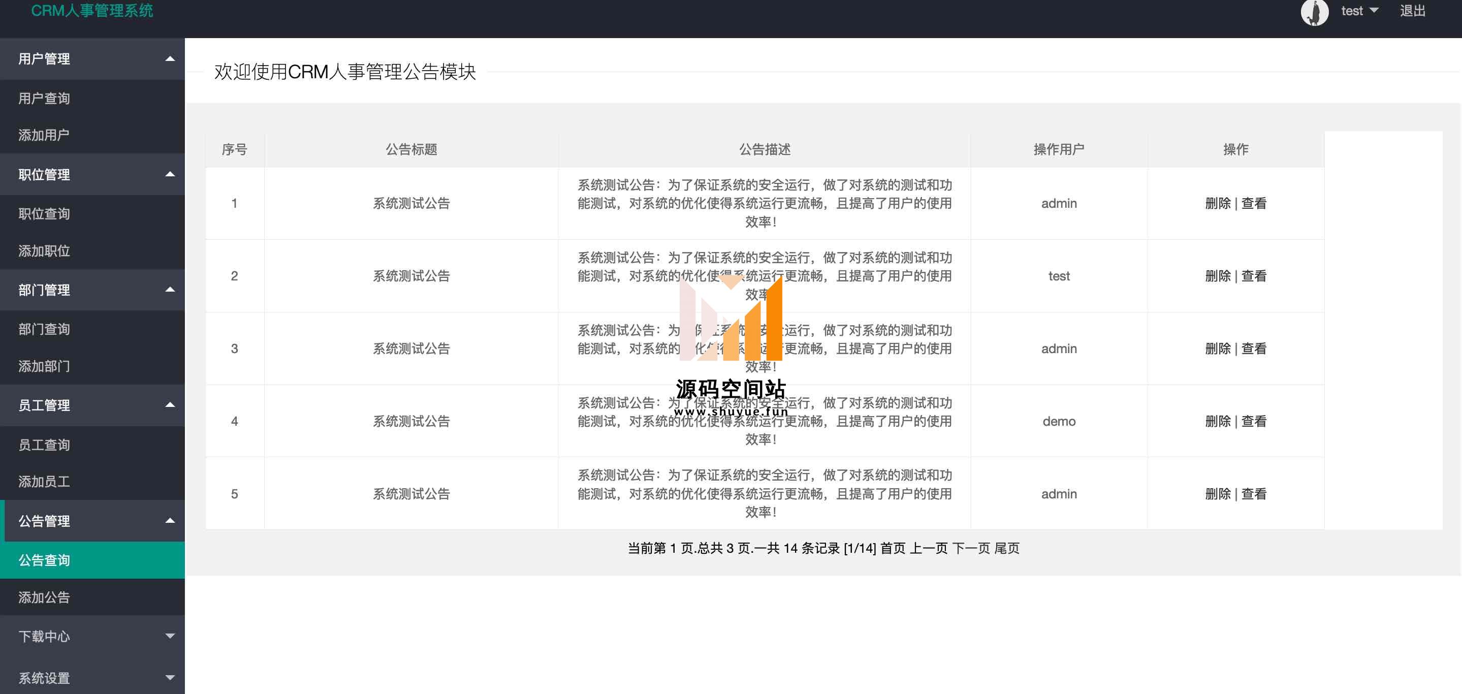Click 删除 in announcement row 2
This screenshot has height=694, width=1462.
coord(1218,276)
